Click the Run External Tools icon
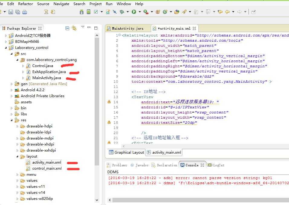This screenshot has width=289, height=205. pos(146,12)
